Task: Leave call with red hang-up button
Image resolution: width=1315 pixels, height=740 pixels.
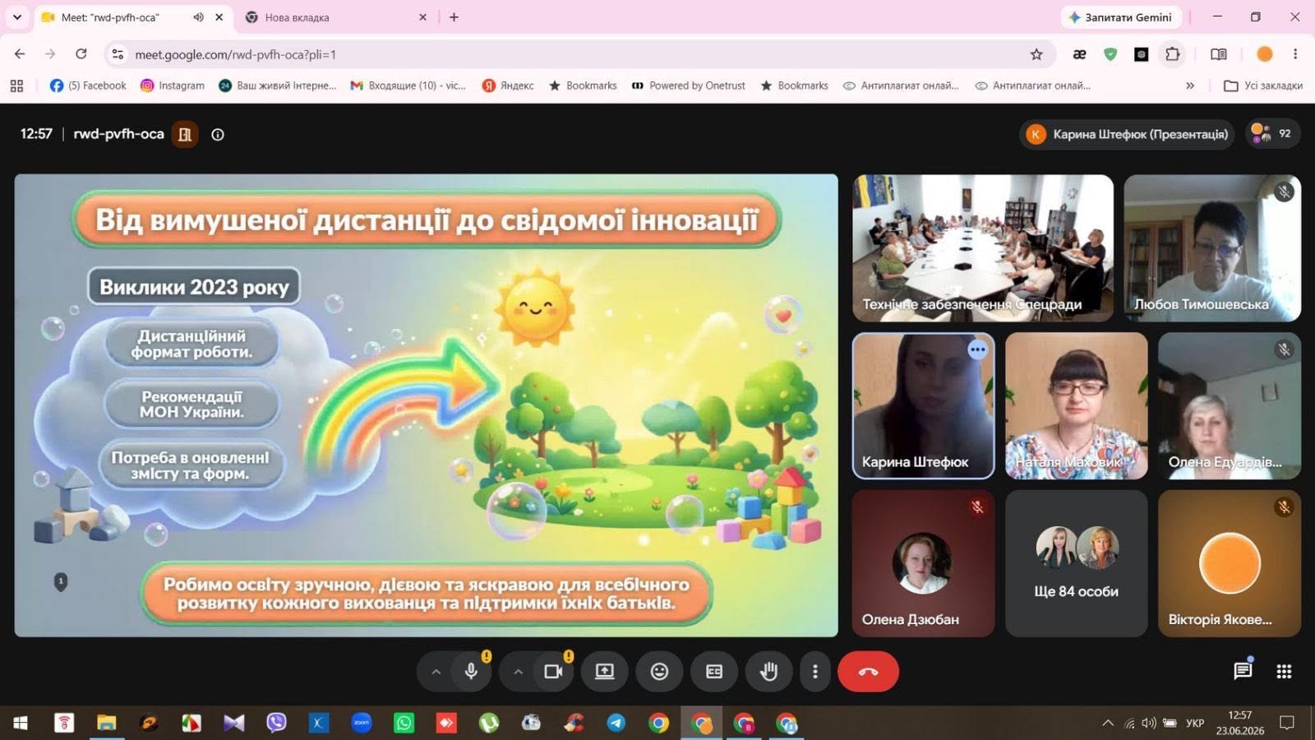Action: [x=868, y=672]
